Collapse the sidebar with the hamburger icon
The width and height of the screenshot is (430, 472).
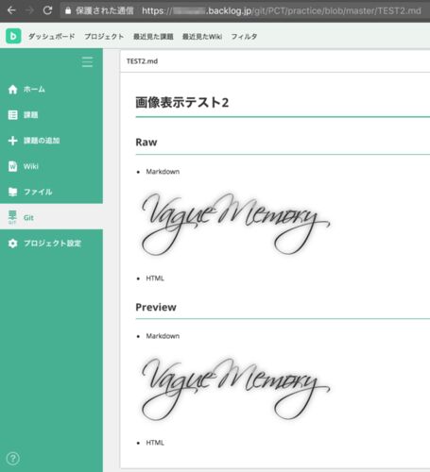(87, 62)
